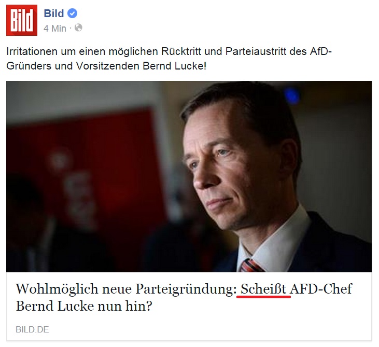Screen dimensions: 379x347
Task: Click the globe public-audience icon
Action: point(78,28)
